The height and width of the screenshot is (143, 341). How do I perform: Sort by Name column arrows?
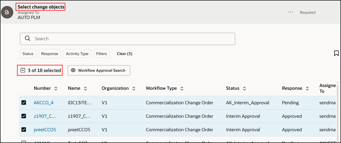tap(85, 88)
